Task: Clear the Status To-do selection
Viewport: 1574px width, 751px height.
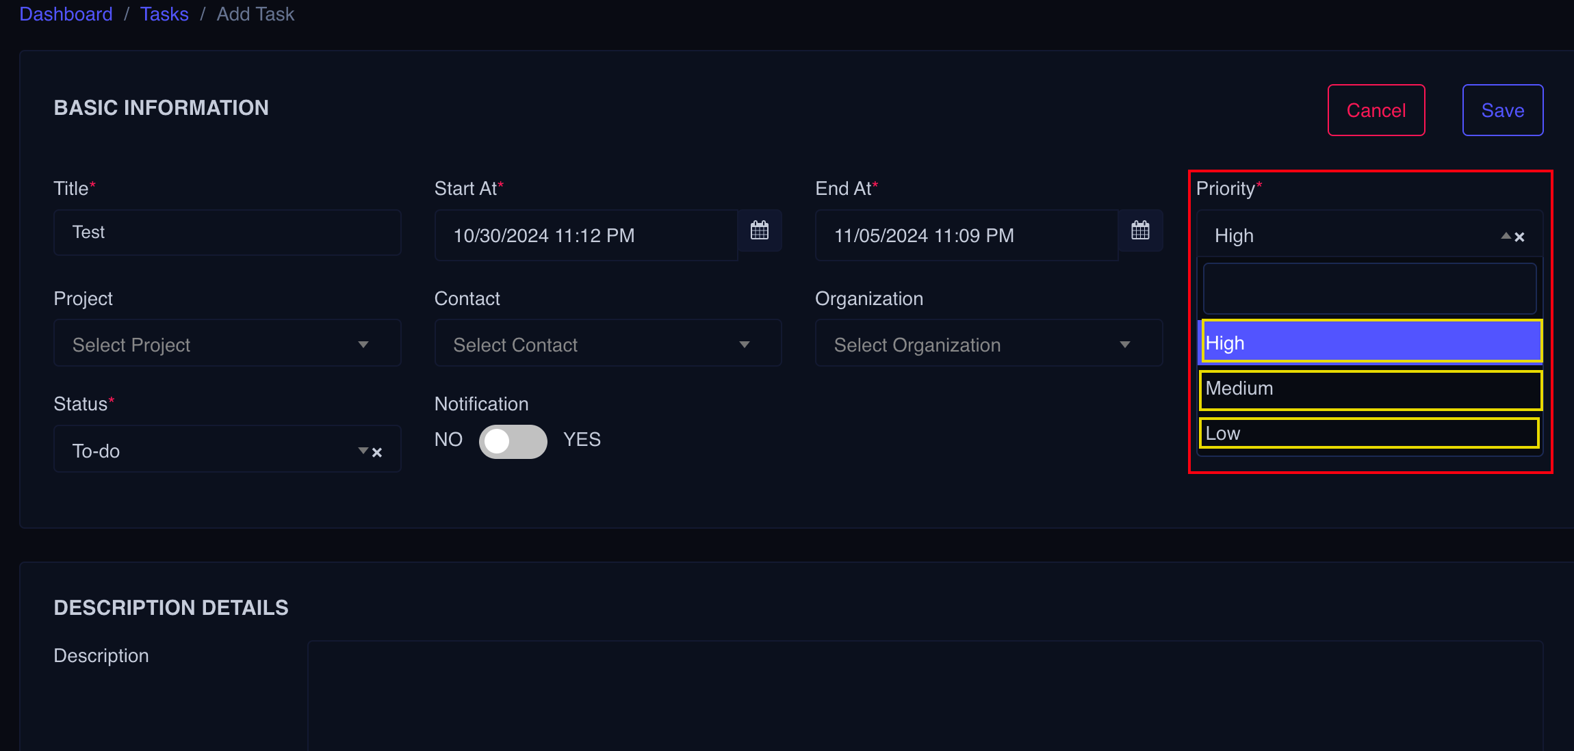Action: (377, 453)
